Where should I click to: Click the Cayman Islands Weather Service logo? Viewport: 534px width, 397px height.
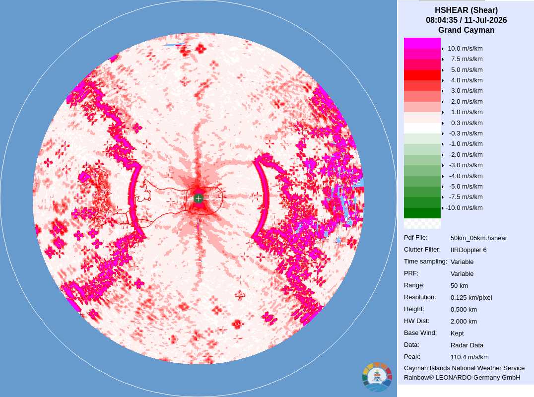coord(377,377)
